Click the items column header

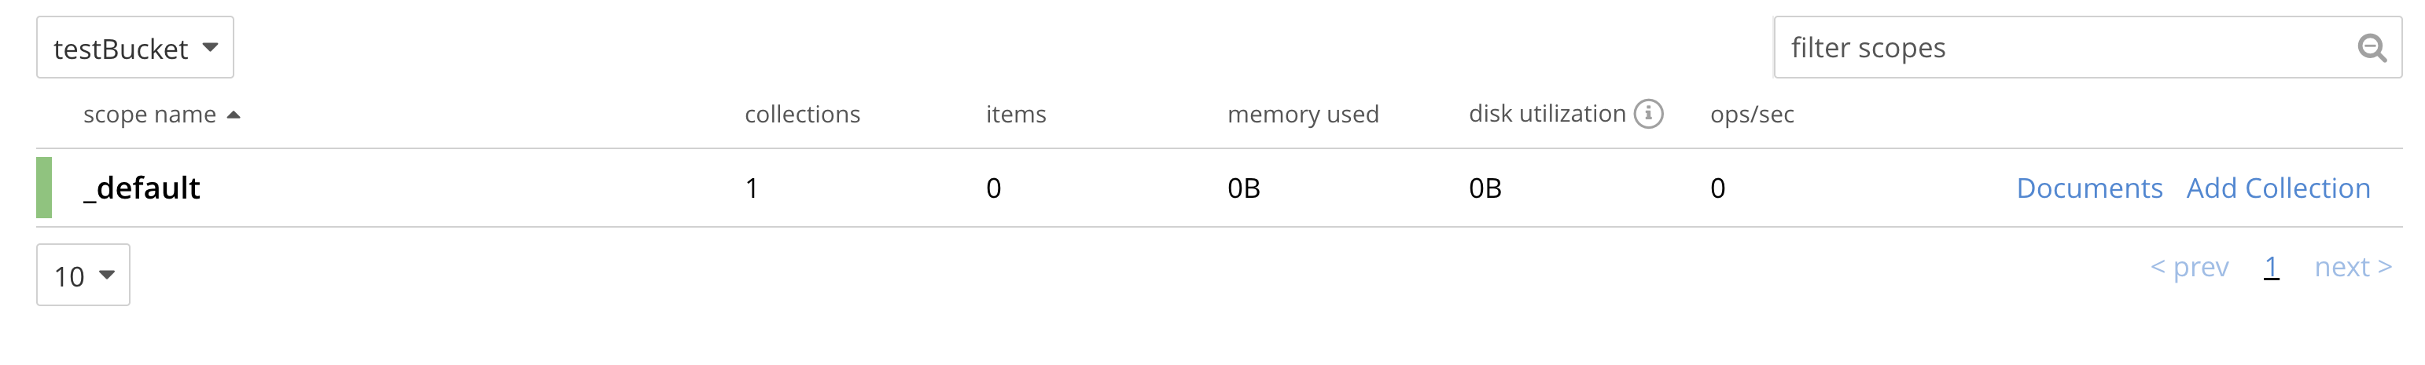point(1016,115)
